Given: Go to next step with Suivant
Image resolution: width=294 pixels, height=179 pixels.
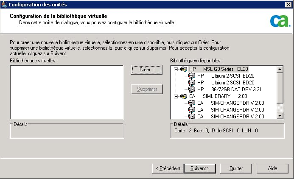Looking at the screenshot, I should 200,168.
